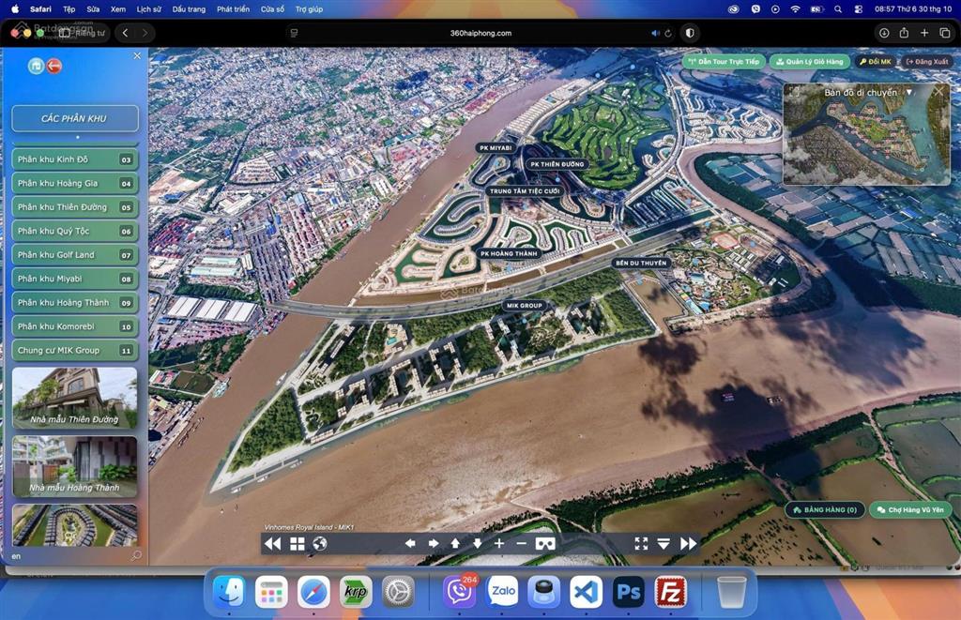Viewport: 961px width, 620px height.
Task: Toggle fullscreen in the viewer toolbar
Action: coord(641,543)
